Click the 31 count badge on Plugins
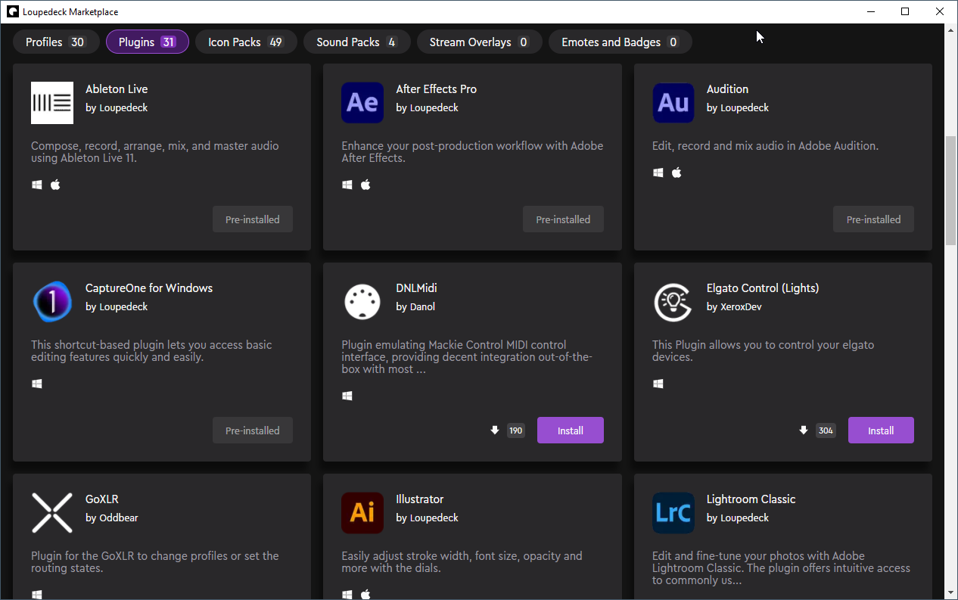958x600 pixels. coord(168,42)
